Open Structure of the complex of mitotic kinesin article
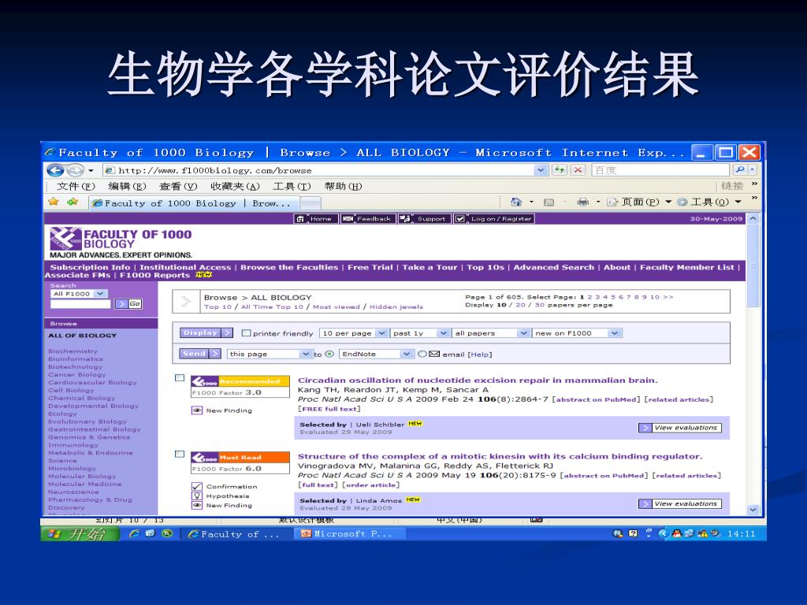This screenshot has height=605, width=807. (x=500, y=456)
